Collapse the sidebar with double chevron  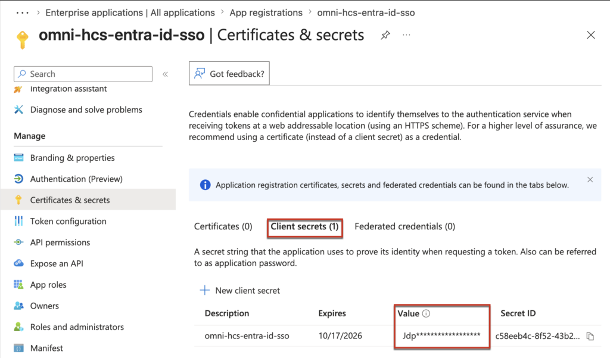coord(165,74)
